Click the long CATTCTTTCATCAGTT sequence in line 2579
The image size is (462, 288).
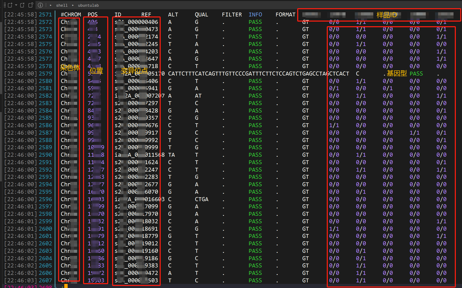(x=258, y=74)
